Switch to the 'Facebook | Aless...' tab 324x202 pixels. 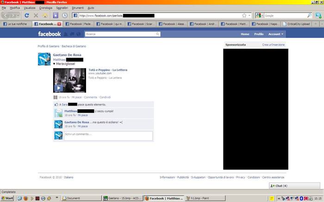(172, 24)
